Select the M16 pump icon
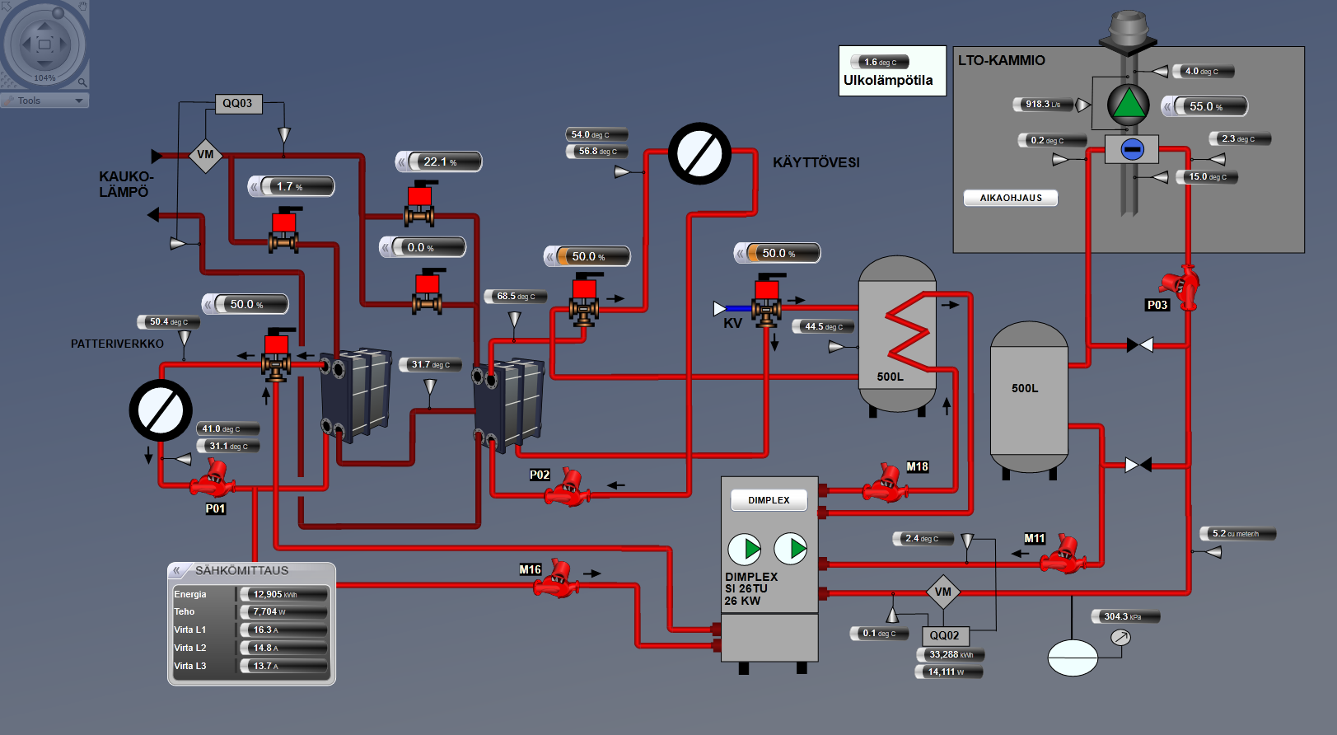1337x735 pixels. pyautogui.click(x=556, y=578)
